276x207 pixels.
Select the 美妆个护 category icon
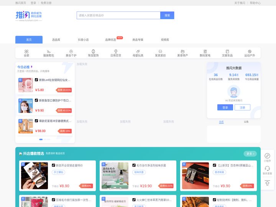pyautogui.click(x=71, y=51)
